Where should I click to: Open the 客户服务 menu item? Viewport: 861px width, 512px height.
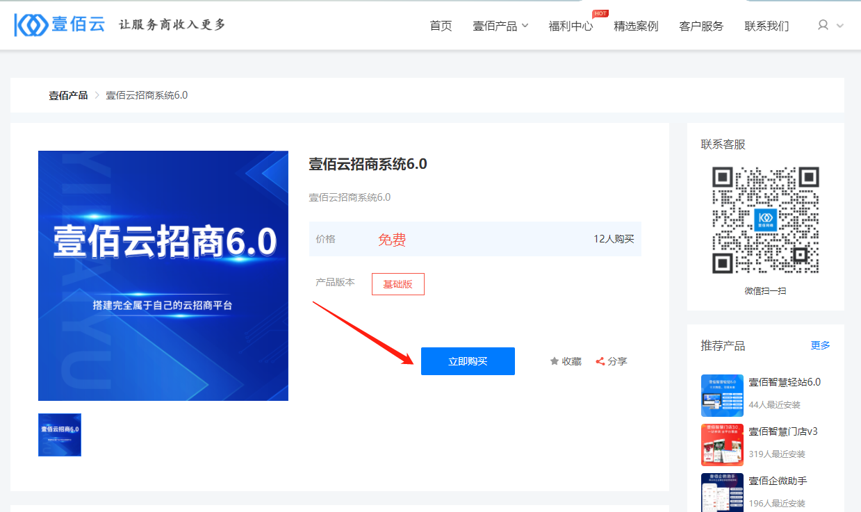coord(701,26)
